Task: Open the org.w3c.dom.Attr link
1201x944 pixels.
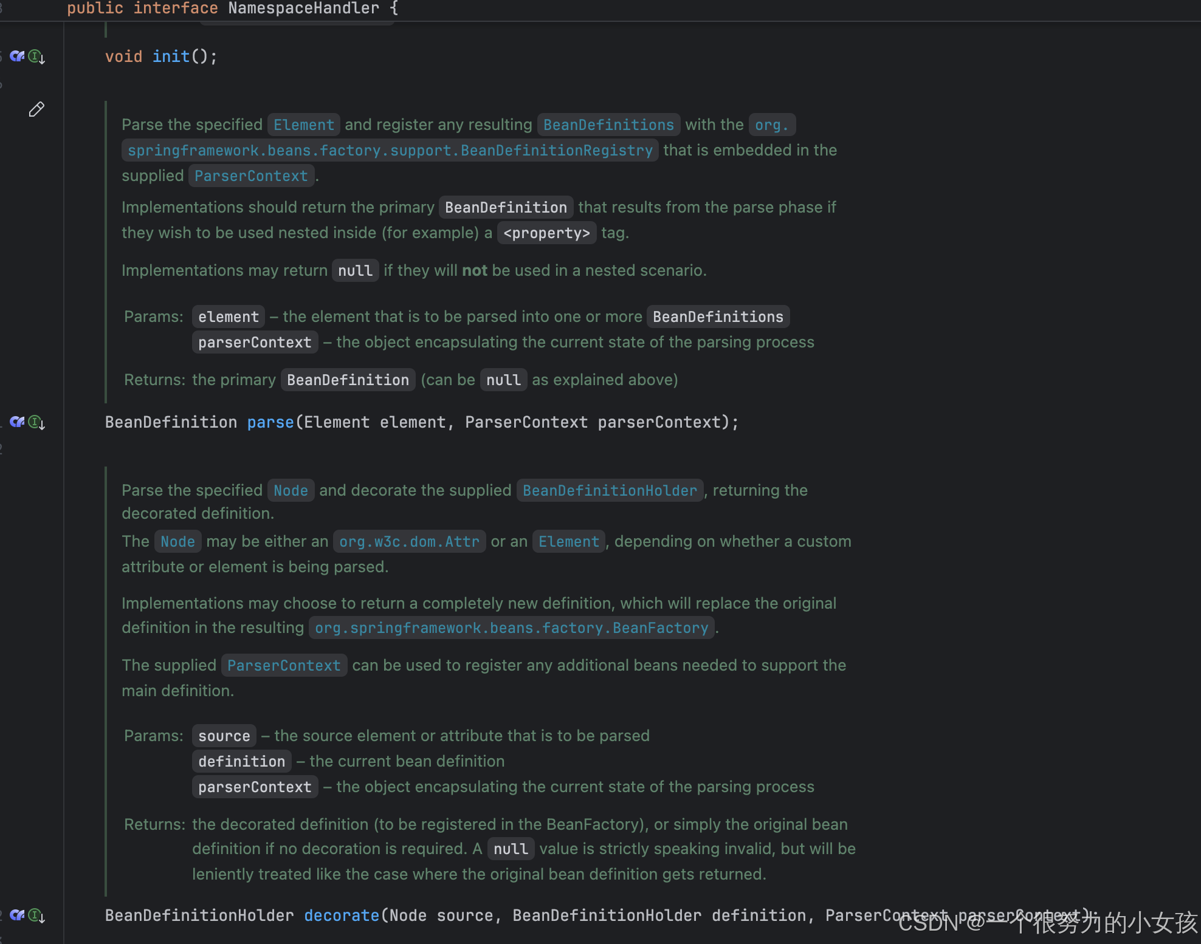Action: pos(409,542)
